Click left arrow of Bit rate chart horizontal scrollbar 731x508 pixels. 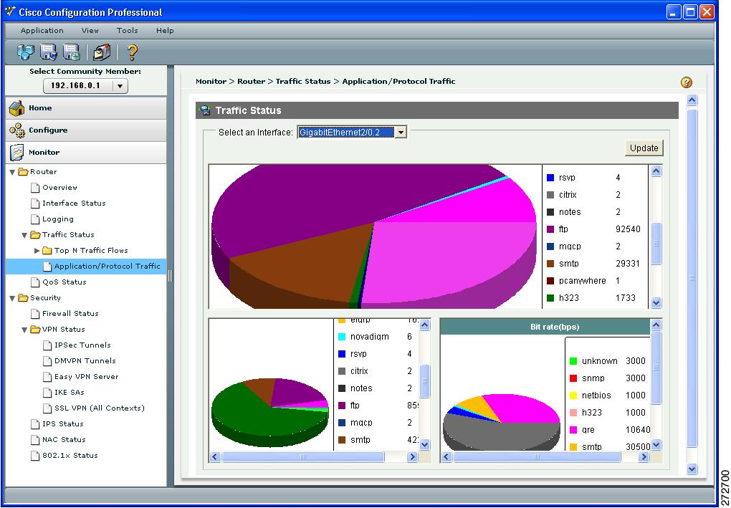point(446,456)
